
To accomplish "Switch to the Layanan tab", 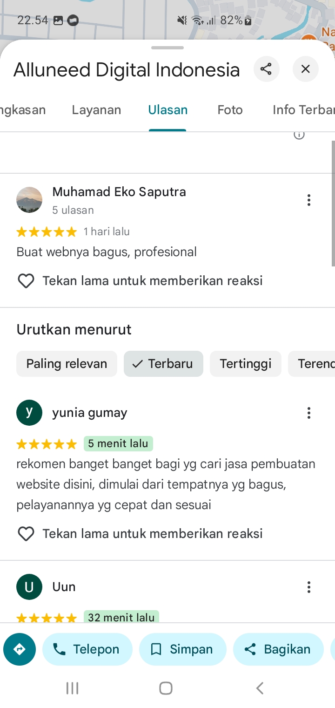I will (x=96, y=110).
